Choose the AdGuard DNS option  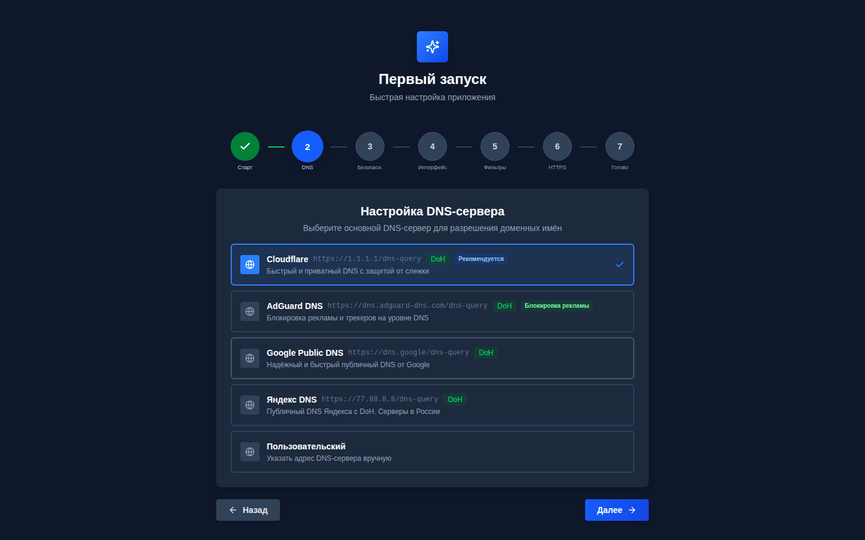432,311
